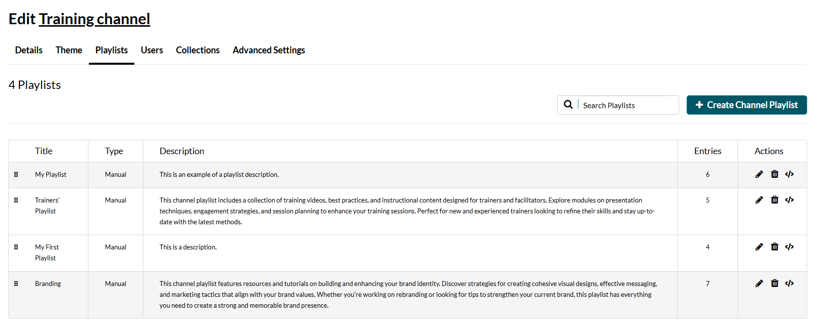Screen dimensions: 818x326
Task: Switch to the Details tab
Action: (29, 50)
